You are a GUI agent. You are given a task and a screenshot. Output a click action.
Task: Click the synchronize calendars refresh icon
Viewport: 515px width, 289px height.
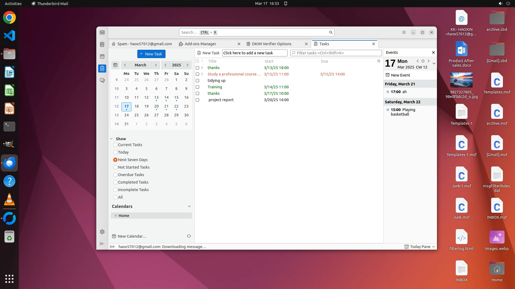click(189, 236)
